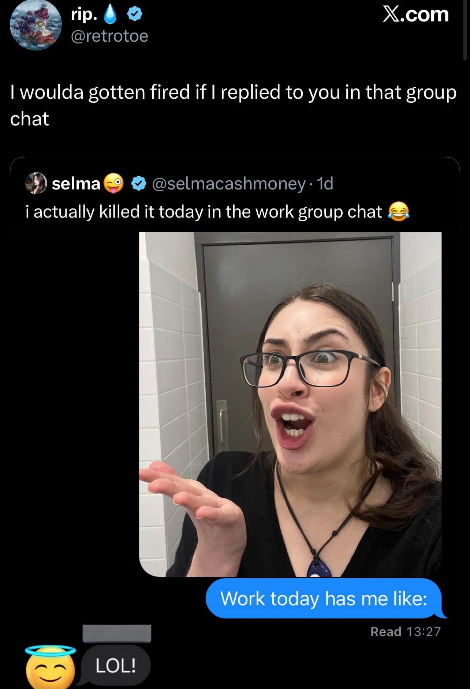The image size is (470, 689).
Task: Tap the gray 'LOL!' message bubble
Action: (x=116, y=665)
